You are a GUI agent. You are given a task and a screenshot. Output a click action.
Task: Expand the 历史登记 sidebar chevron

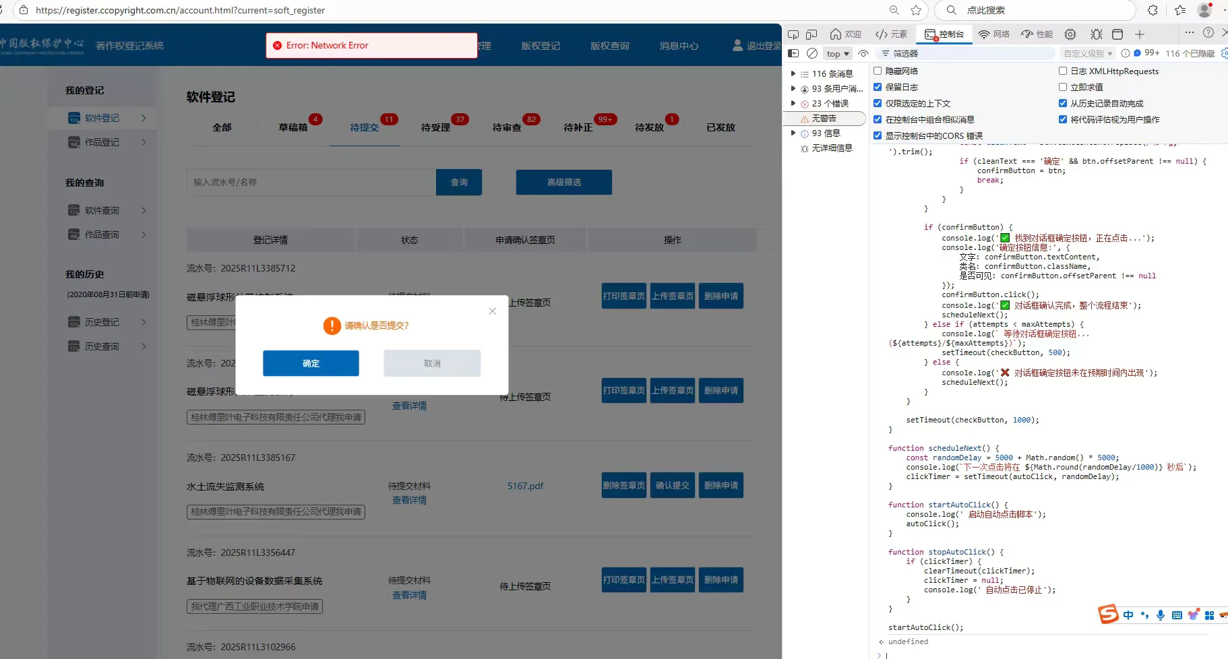144,322
